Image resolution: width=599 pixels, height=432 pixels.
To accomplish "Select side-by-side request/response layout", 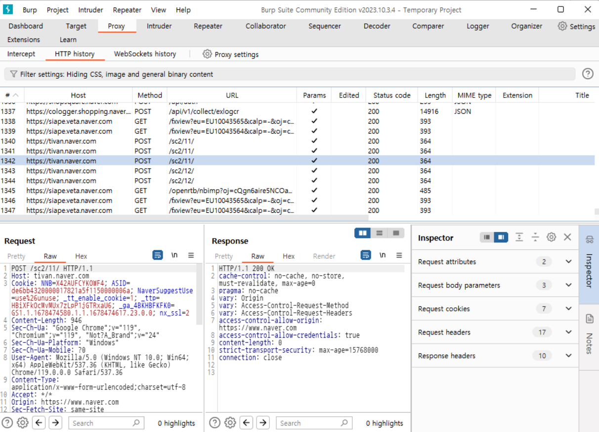I will pyautogui.click(x=363, y=233).
